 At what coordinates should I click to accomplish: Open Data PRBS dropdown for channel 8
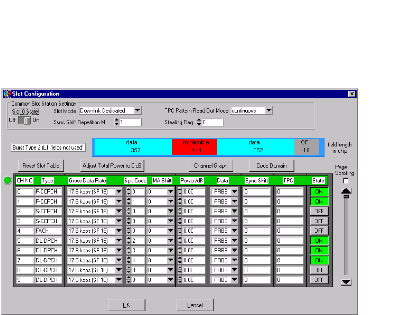click(235, 270)
